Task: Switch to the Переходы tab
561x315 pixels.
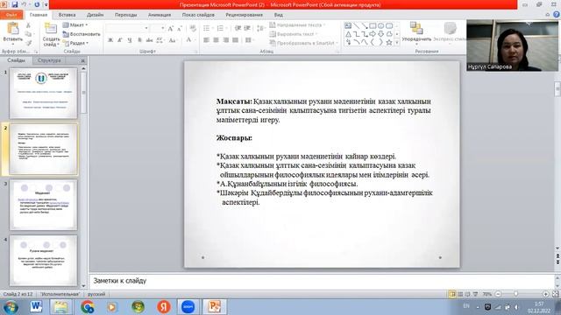Action: [126, 15]
